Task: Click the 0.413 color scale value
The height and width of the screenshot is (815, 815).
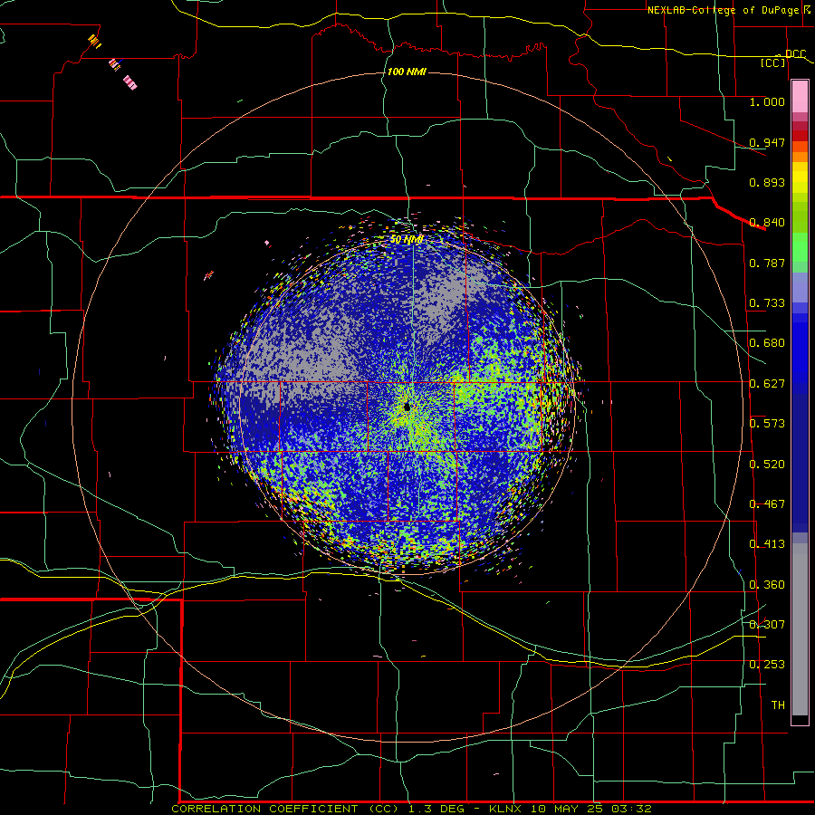Action: click(767, 544)
